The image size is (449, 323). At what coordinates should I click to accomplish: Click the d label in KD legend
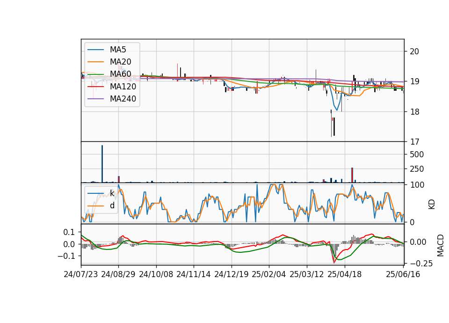112,206
